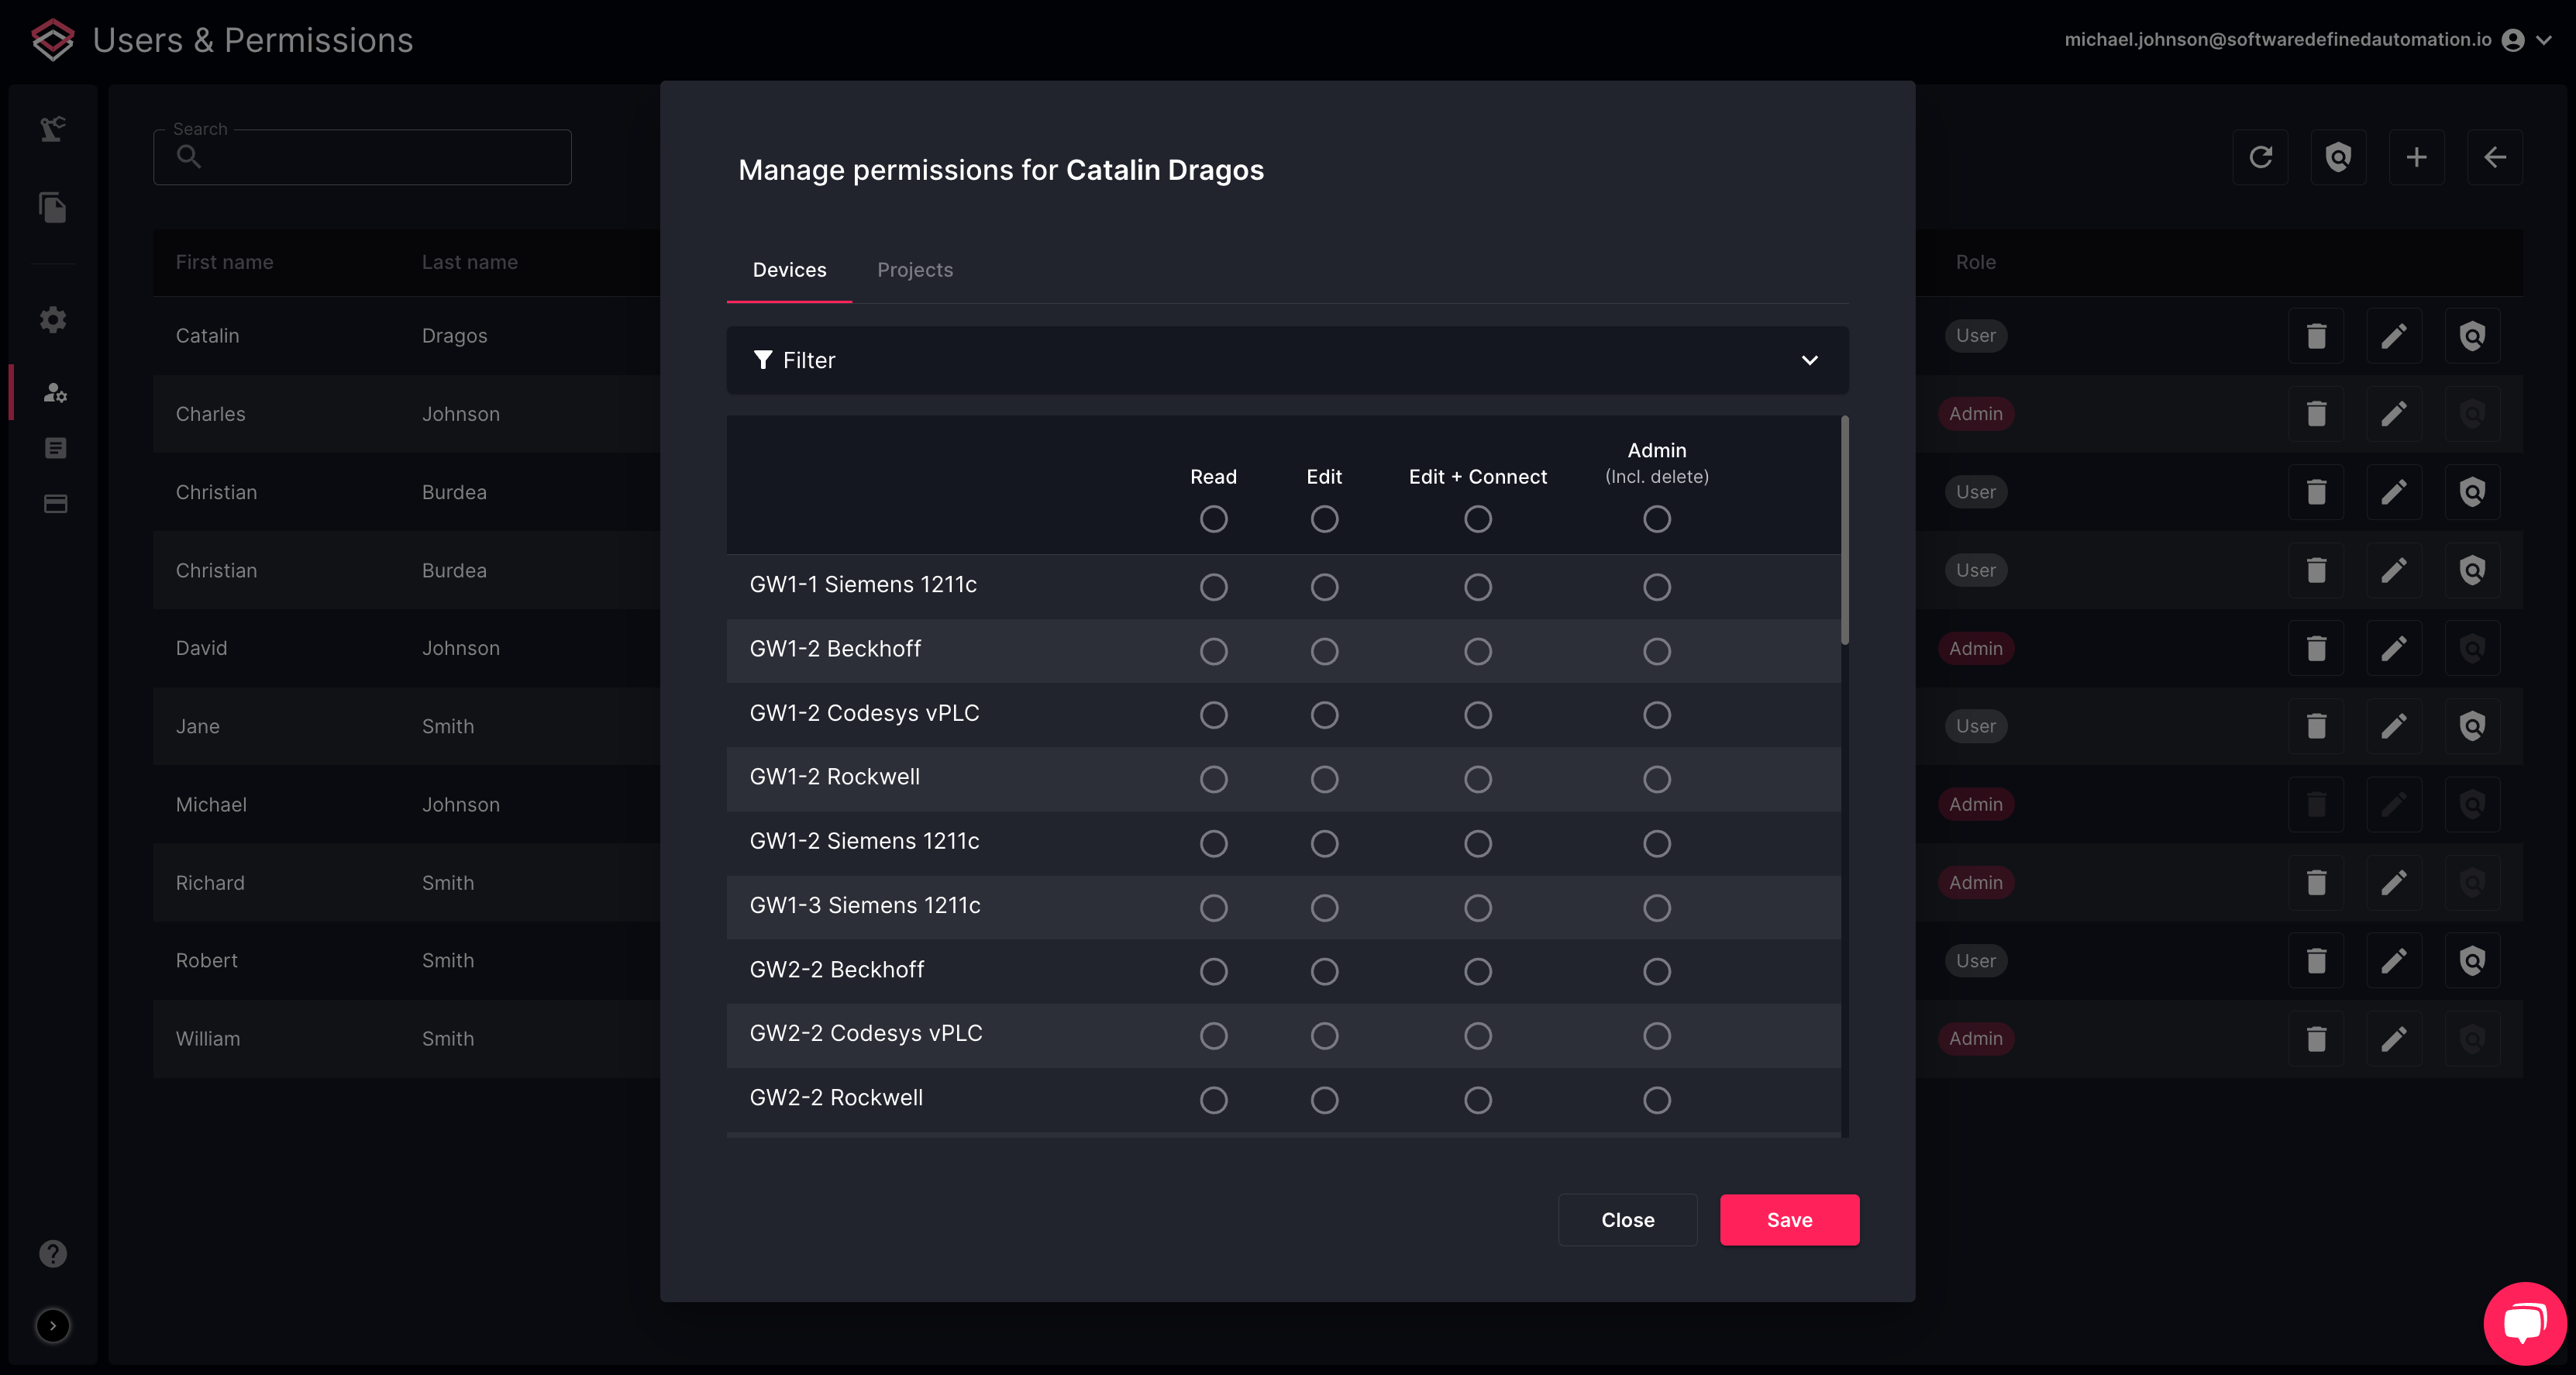This screenshot has height=1375, width=2576.
Task: Add a new user with the plus icon
Action: point(2417,157)
